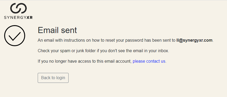Image resolution: width=227 pixels, height=97 pixels.
Task: Click the circled checkmark confirmation icon
Action: (15, 36)
